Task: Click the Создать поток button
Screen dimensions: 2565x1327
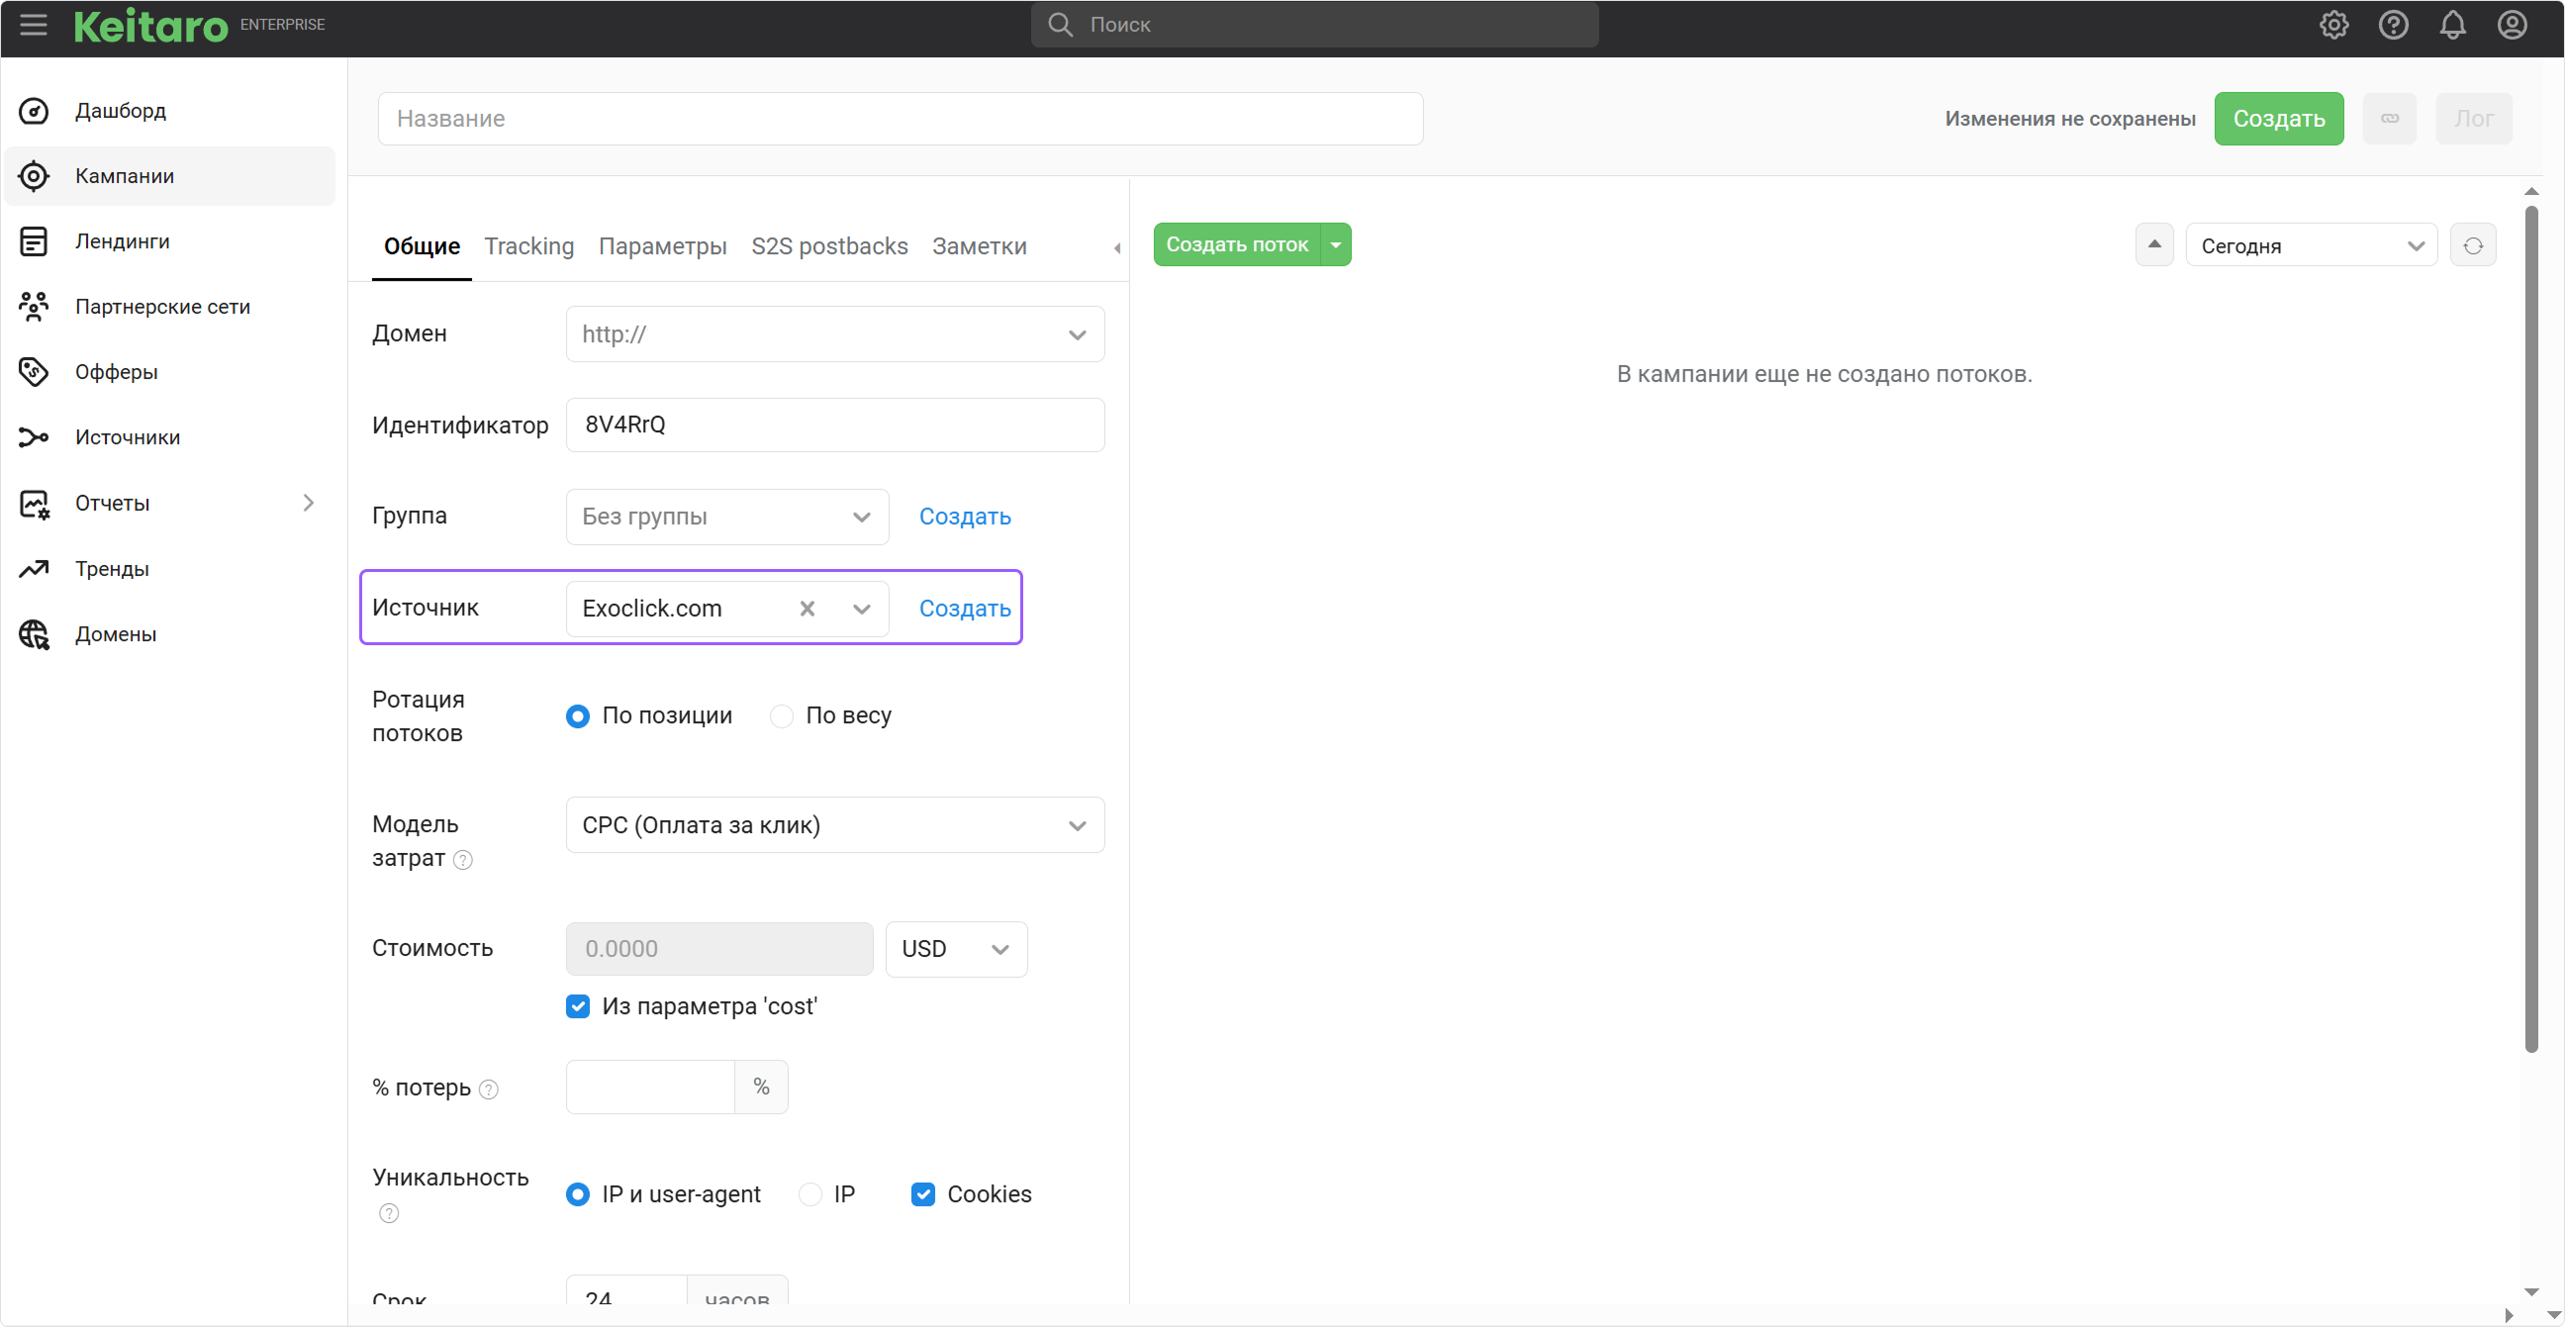Action: (x=1237, y=244)
